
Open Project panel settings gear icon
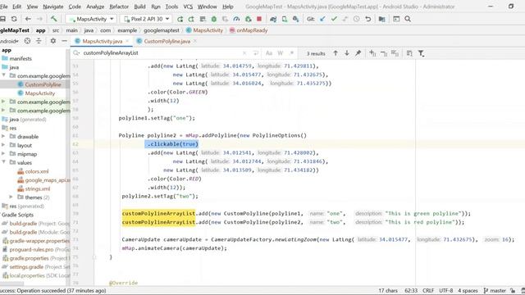coord(52,41)
